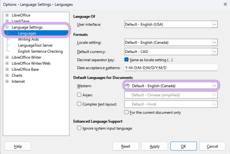Select the LibreOffice Writer entry
Image resolution: width=230 pixels, height=154 pixels.
point(26,57)
